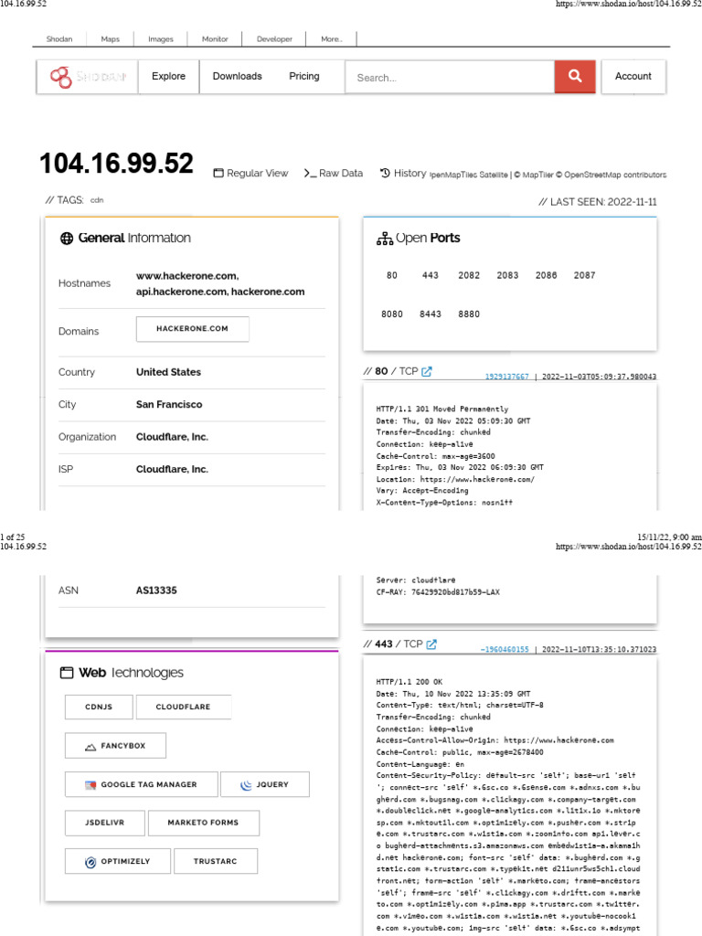Click the History clock icon
The height and width of the screenshot is (936, 702).
click(386, 173)
